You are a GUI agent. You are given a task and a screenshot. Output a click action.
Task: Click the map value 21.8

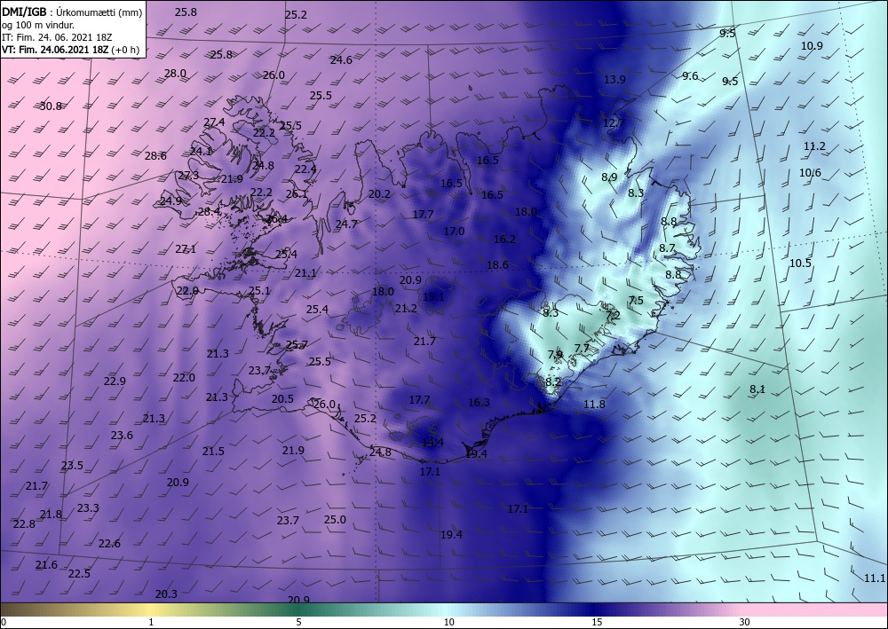pos(51,515)
